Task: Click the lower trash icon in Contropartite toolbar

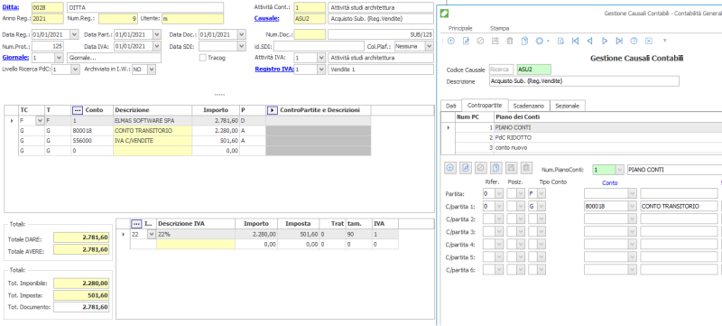Action: click(x=525, y=169)
